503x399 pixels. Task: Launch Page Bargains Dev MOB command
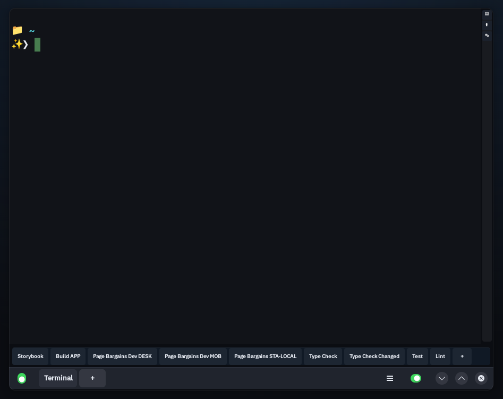point(193,356)
